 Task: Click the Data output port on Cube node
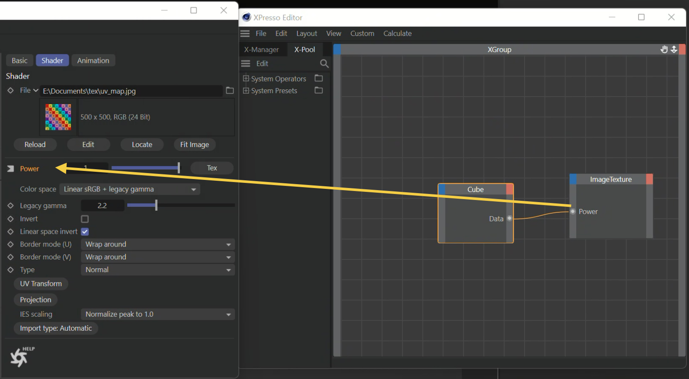[510, 218]
